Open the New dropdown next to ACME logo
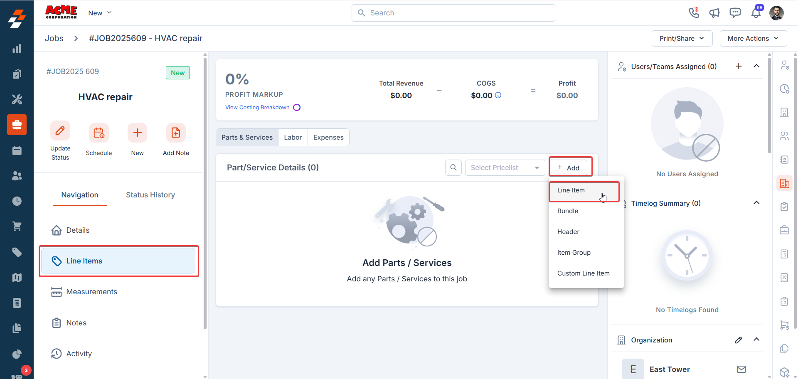 click(x=100, y=13)
